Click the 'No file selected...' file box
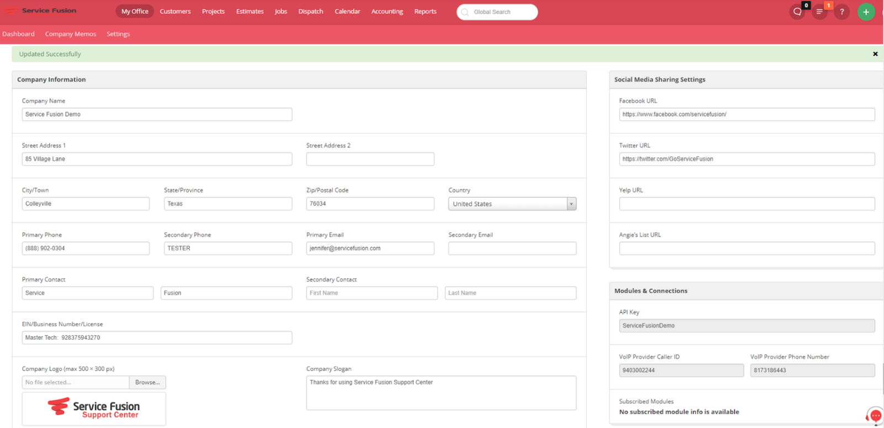This screenshot has height=428, width=884. (x=76, y=382)
